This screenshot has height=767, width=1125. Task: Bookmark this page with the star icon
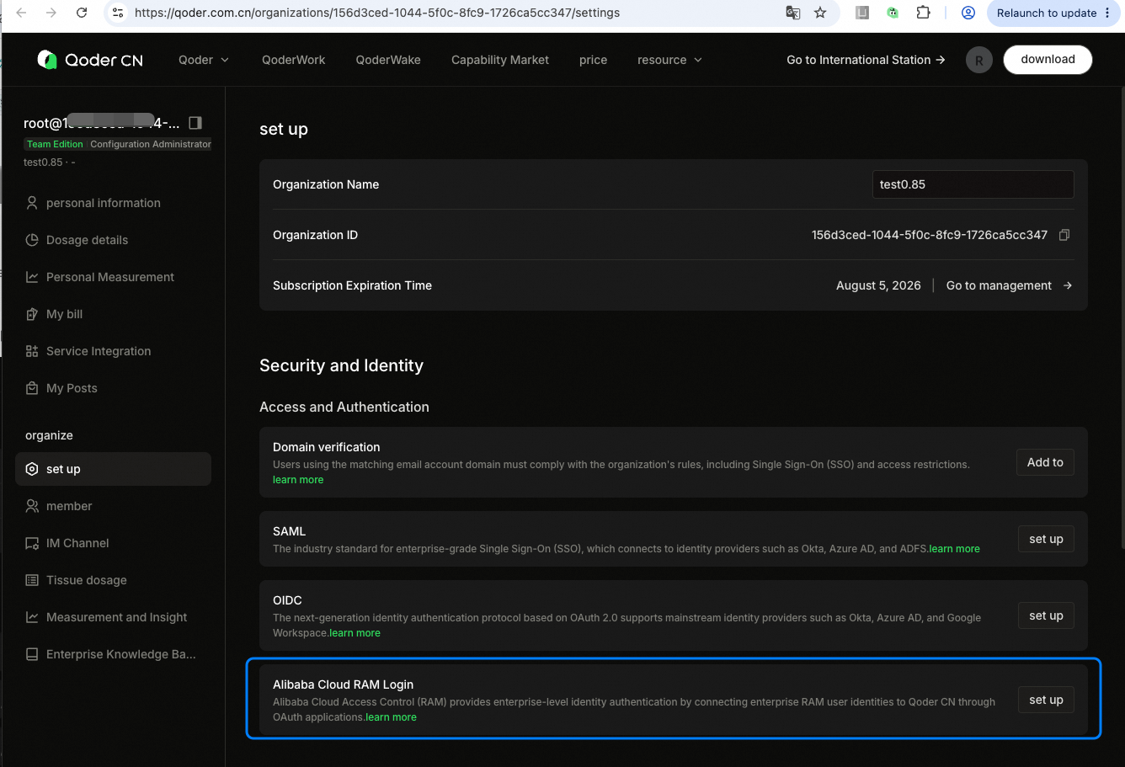pyautogui.click(x=819, y=13)
